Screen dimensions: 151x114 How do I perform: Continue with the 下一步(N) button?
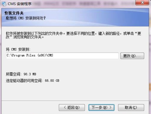click(101, 107)
